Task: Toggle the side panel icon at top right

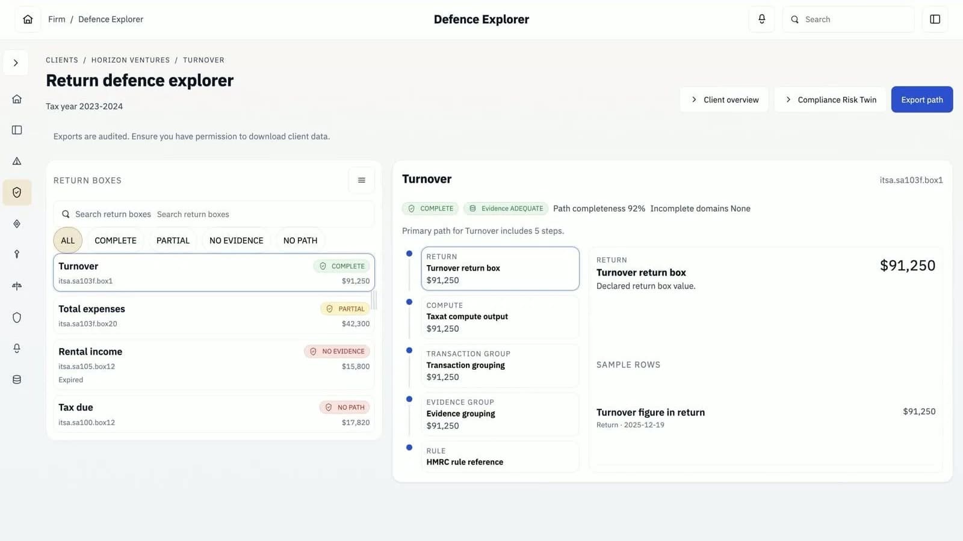Action: [935, 19]
